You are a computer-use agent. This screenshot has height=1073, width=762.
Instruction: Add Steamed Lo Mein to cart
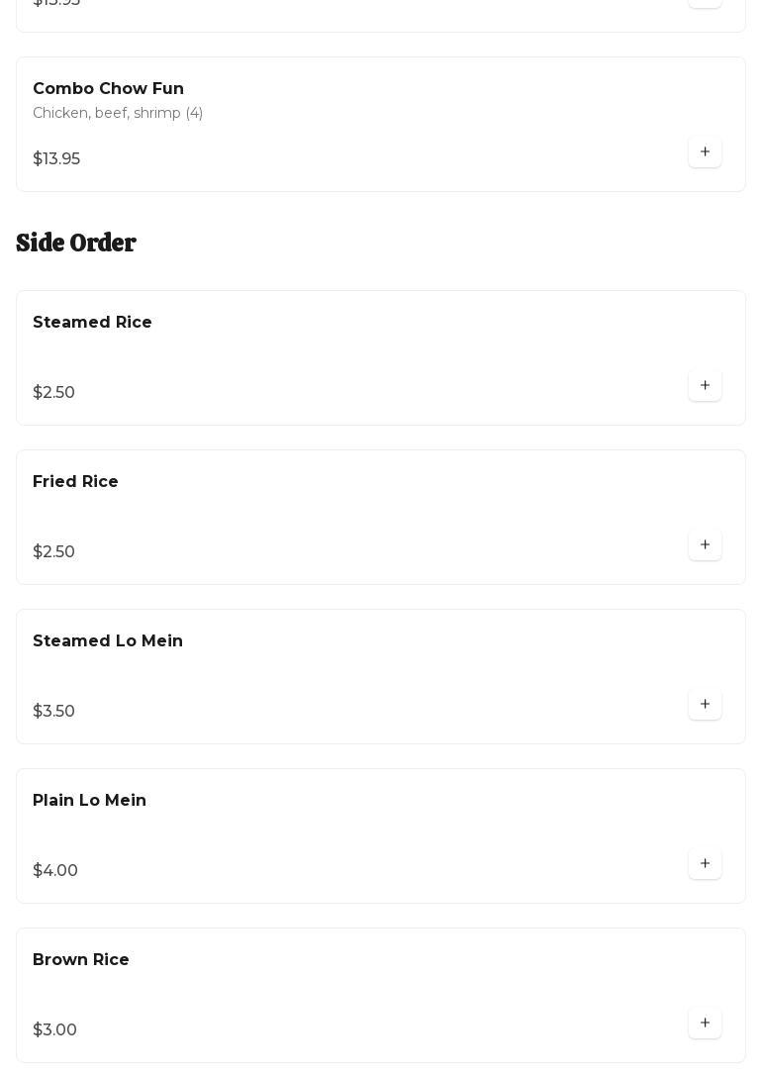tap(705, 705)
